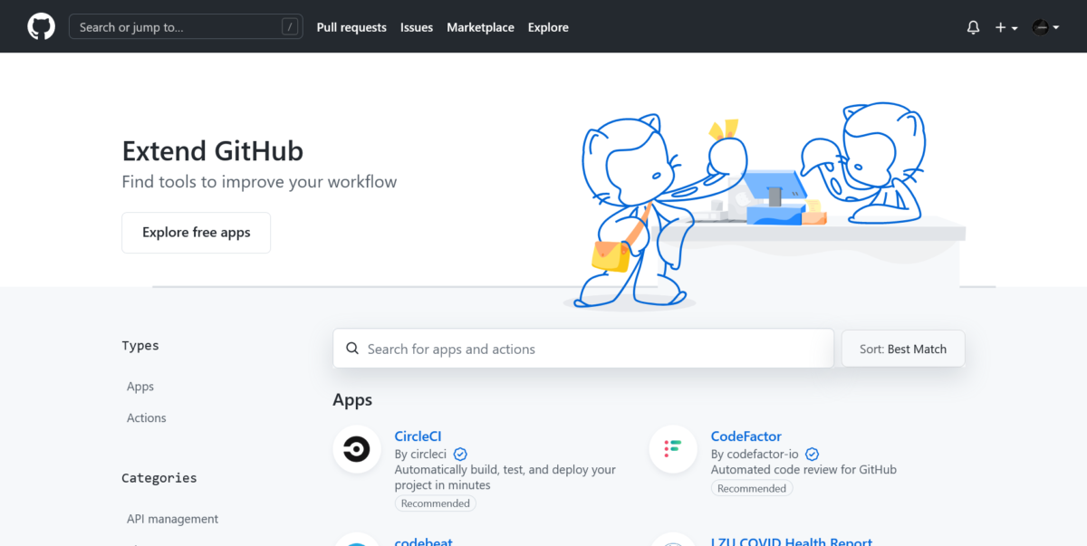Image resolution: width=1087 pixels, height=546 pixels.
Task: Click the CircleCI app logo
Action: coord(356,449)
